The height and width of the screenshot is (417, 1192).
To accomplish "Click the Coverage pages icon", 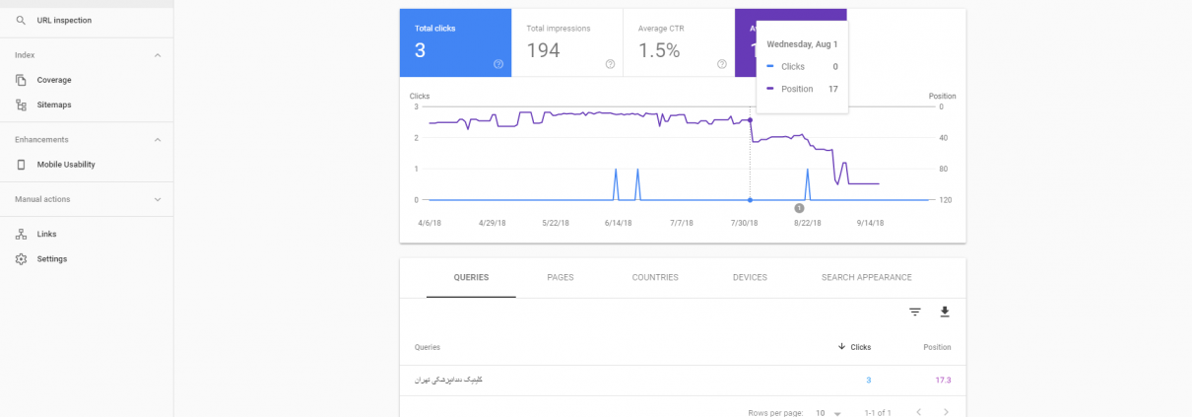I will click(x=22, y=80).
